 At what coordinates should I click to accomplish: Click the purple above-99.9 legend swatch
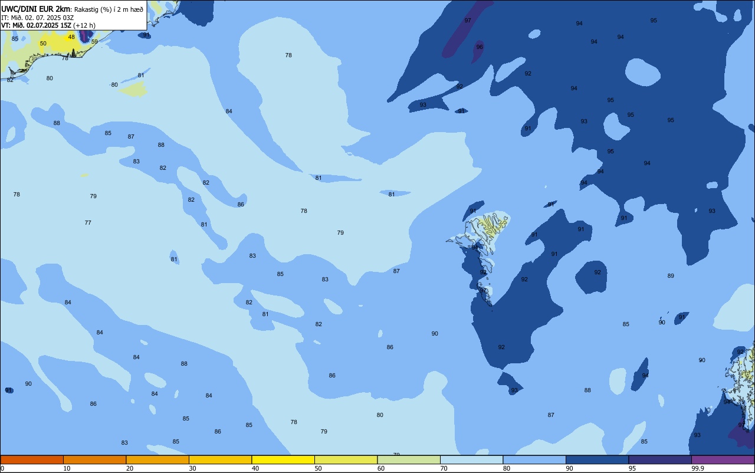tap(723, 459)
